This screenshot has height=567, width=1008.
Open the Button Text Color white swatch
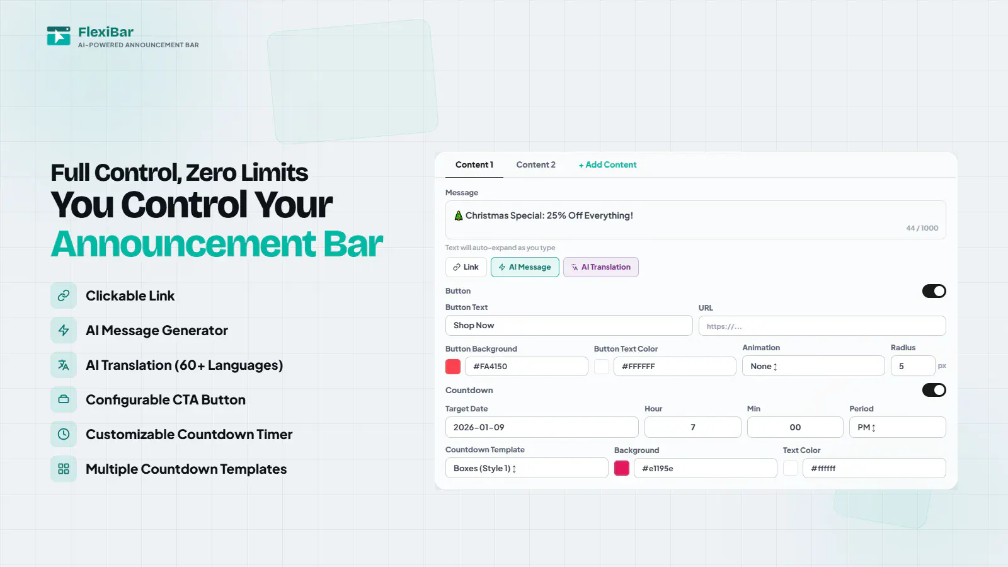coord(602,367)
